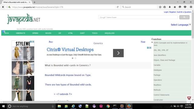Click the site identity info icon
Viewport: 194px width, 109px height.
point(7,7)
